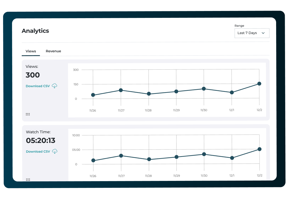Click the 11/30 data point on Views chart
The image size is (306, 199).
[204, 89]
